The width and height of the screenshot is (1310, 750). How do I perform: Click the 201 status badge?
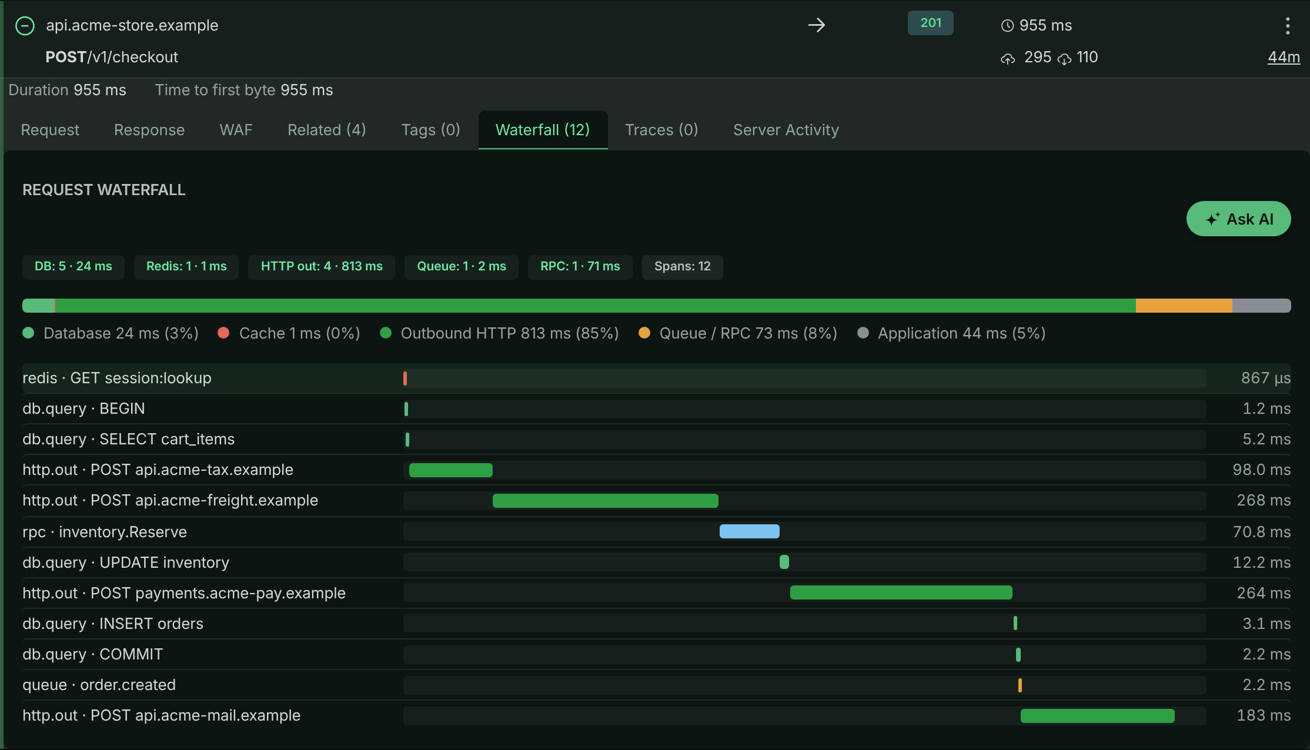pos(931,23)
